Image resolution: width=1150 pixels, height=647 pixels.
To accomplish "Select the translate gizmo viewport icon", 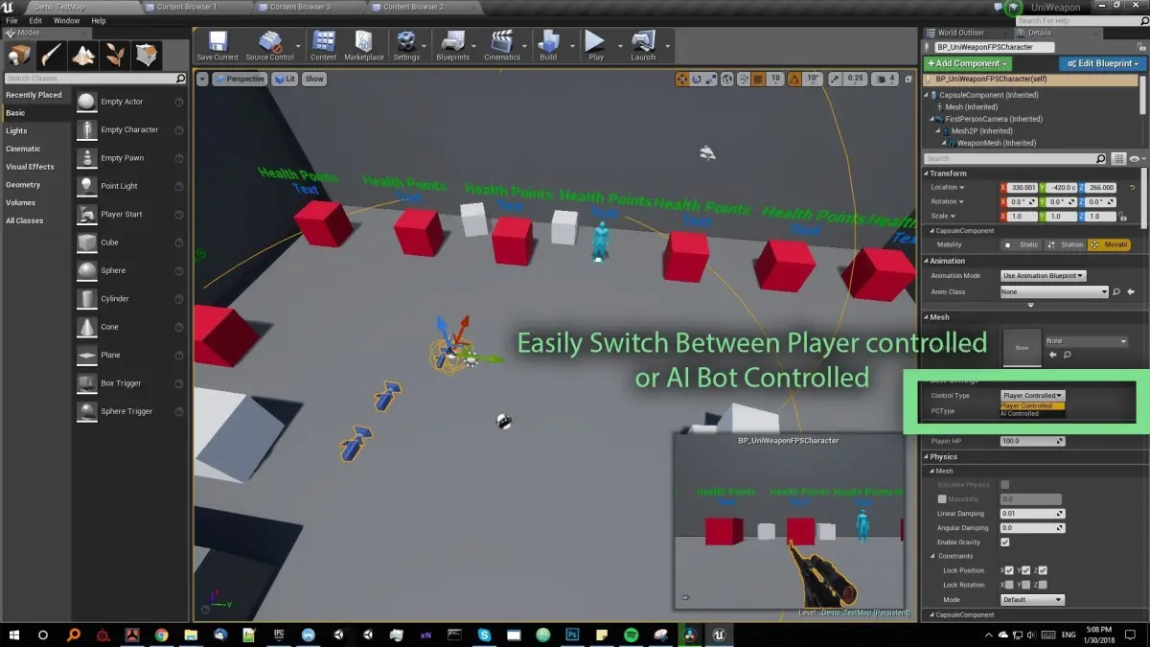I will coord(682,79).
